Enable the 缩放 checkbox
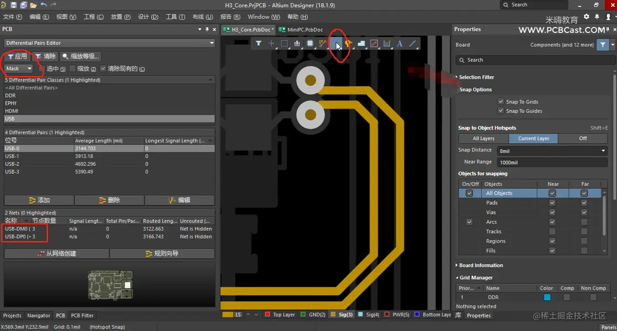Viewport: 617px width, 331px height. tap(72, 68)
